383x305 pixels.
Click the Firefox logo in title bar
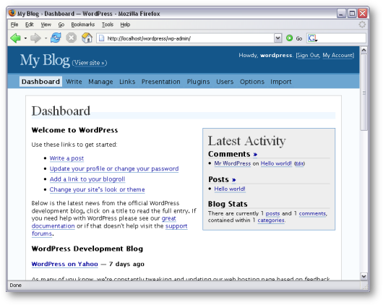pyautogui.click(x=12, y=13)
